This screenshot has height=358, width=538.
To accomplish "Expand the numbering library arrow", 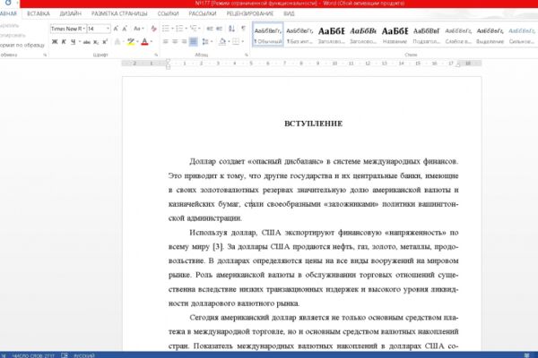I will [x=186, y=29].
